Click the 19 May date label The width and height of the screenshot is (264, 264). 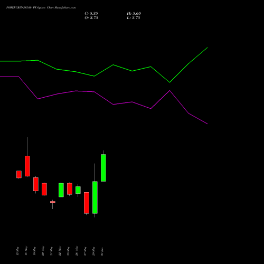(34, 251)
